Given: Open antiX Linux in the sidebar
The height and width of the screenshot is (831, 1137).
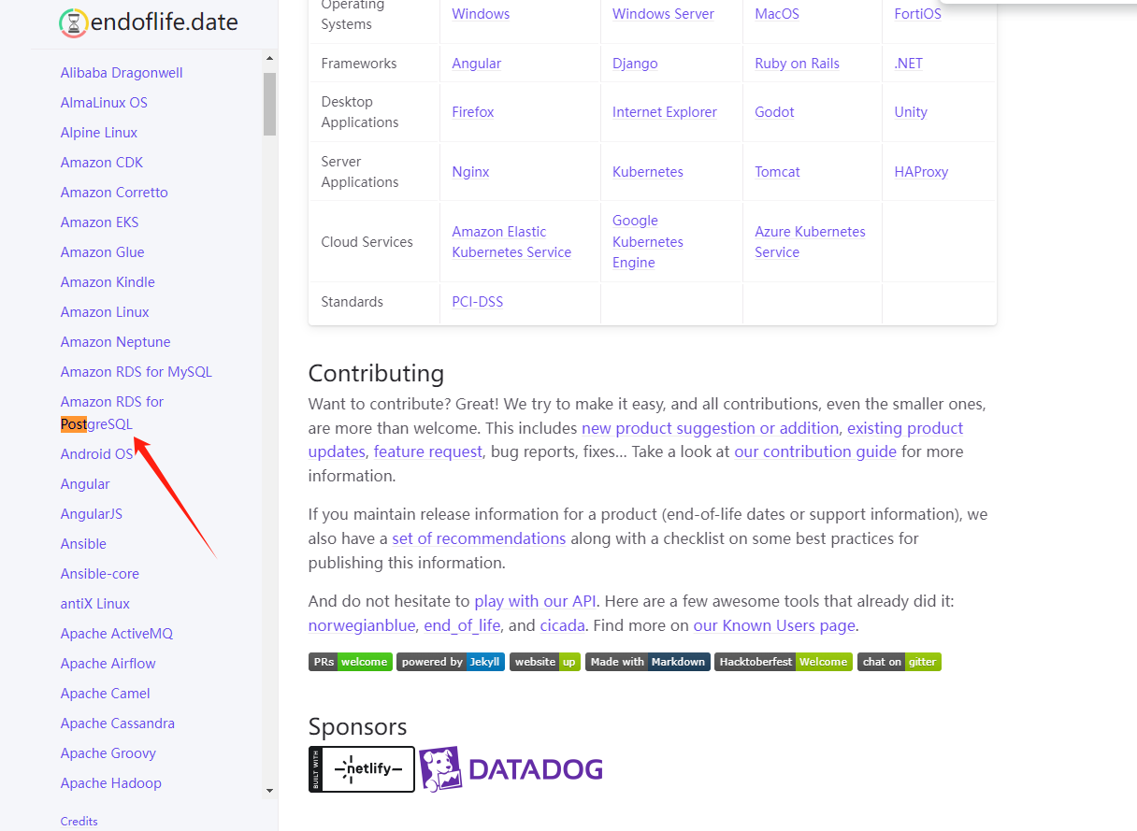Looking at the screenshot, I should tap(95, 604).
